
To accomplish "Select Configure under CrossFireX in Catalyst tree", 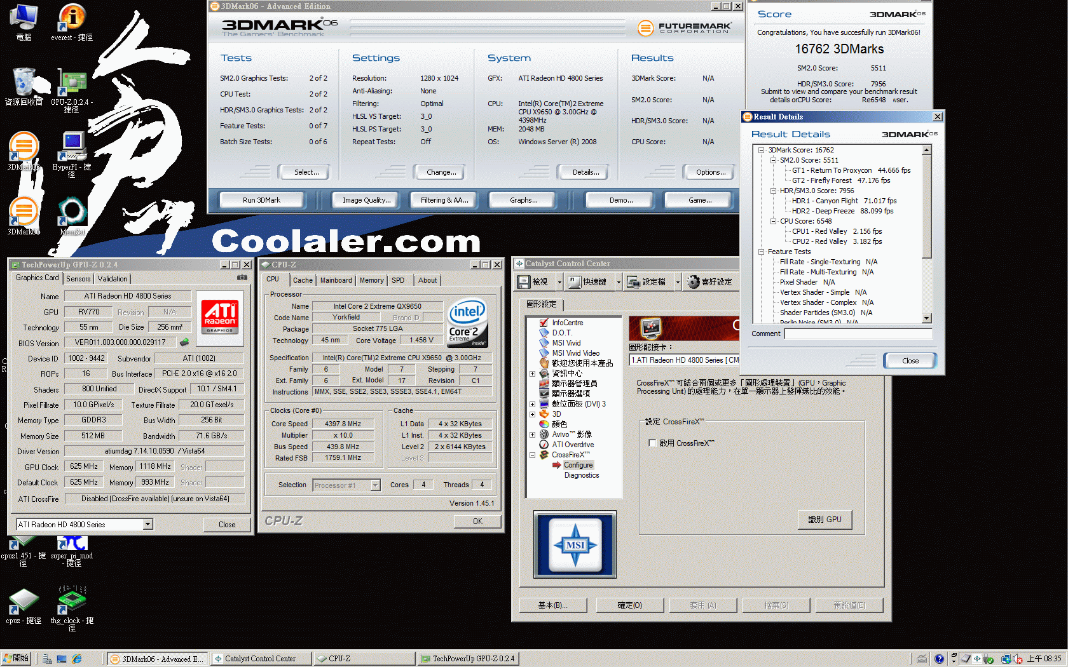I will 578,465.
